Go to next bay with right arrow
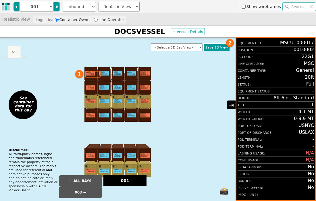This screenshot has width=316, height=201. point(57,7)
